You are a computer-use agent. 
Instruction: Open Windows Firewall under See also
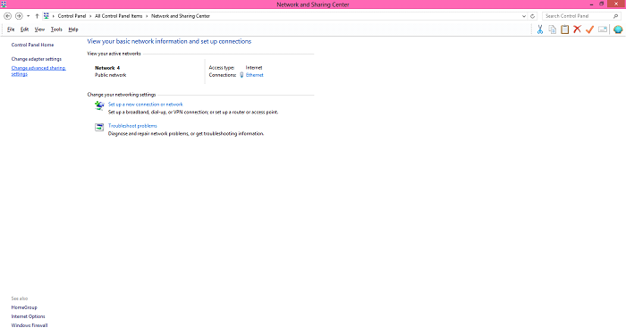(x=30, y=325)
